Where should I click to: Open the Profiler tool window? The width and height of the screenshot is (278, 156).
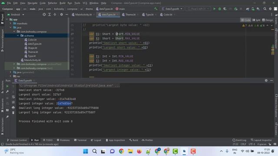(x=147, y=140)
